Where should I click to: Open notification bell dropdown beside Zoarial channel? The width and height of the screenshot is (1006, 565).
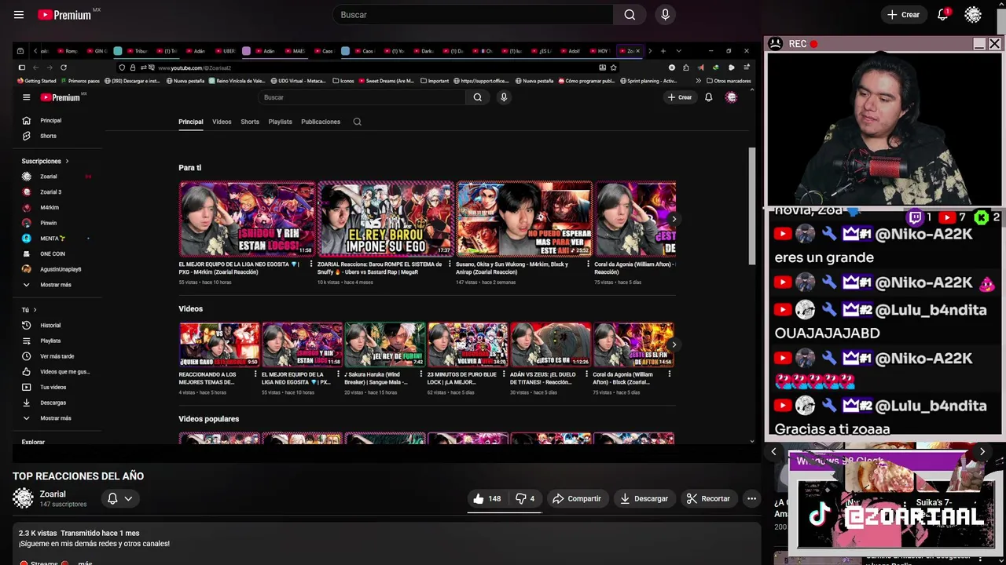point(119,498)
